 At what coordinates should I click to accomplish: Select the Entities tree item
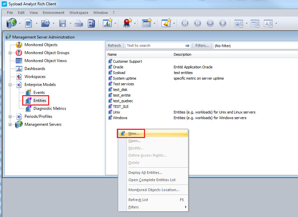point(40,101)
